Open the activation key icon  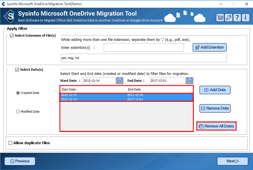coord(228,17)
